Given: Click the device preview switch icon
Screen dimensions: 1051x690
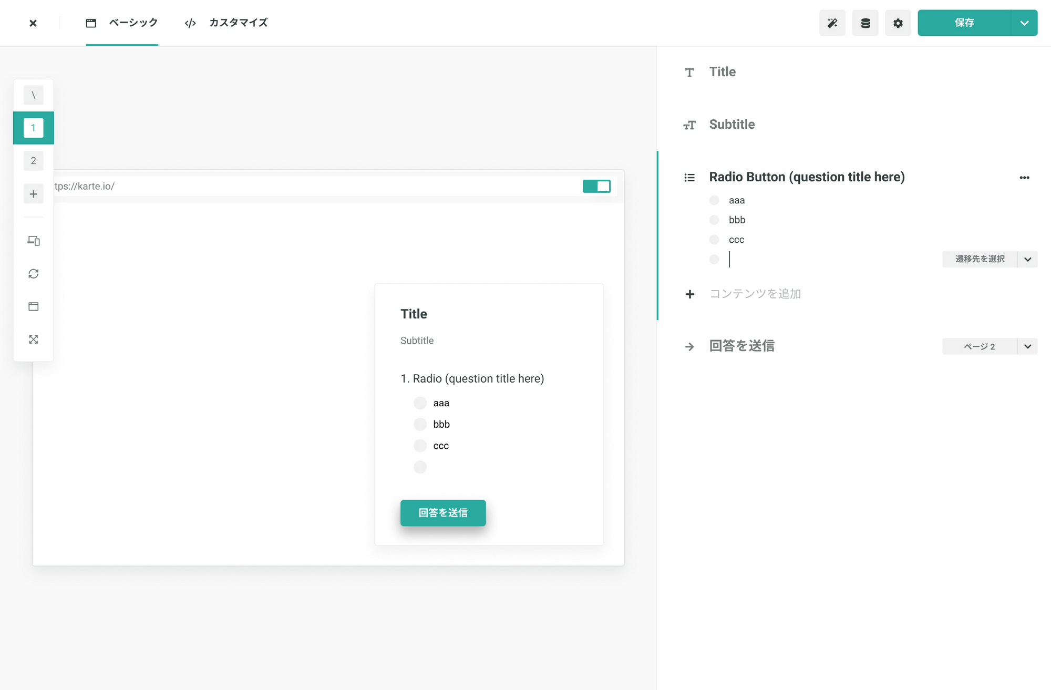Looking at the screenshot, I should click(34, 241).
